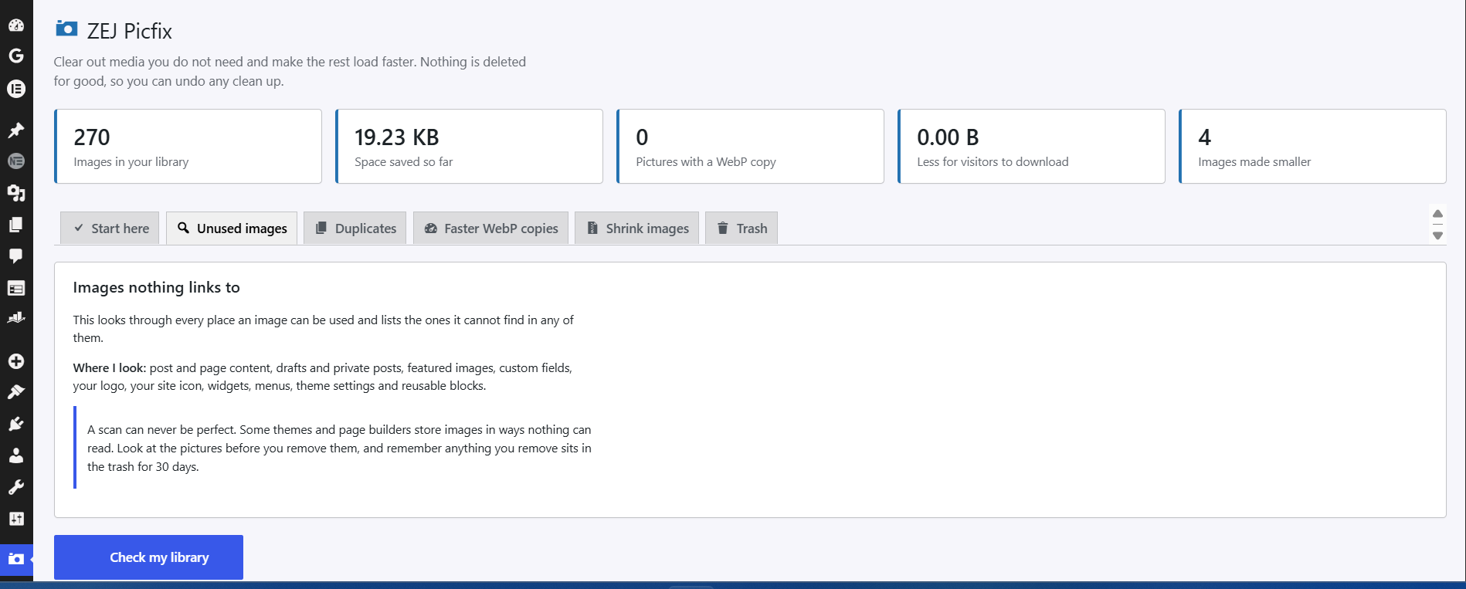The width and height of the screenshot is (1466, 589).
Task: View the Trash tab
Action: tap(741, 228)
